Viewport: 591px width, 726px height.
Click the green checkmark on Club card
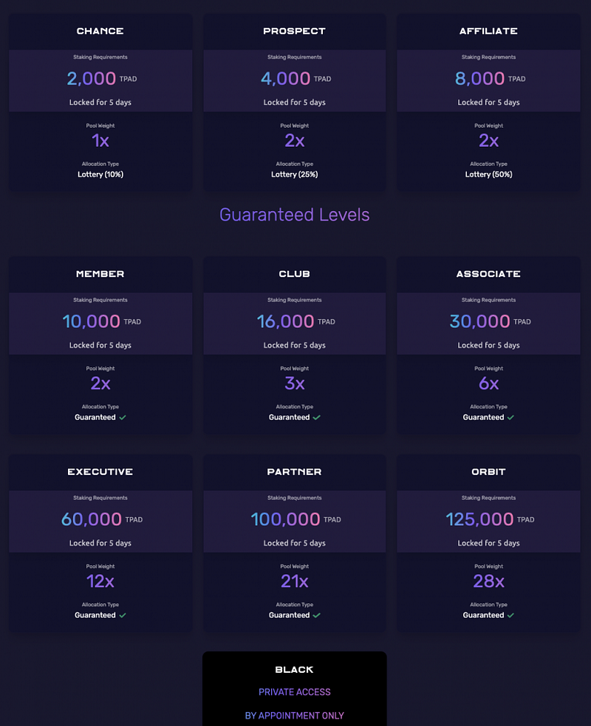[316, 417]
